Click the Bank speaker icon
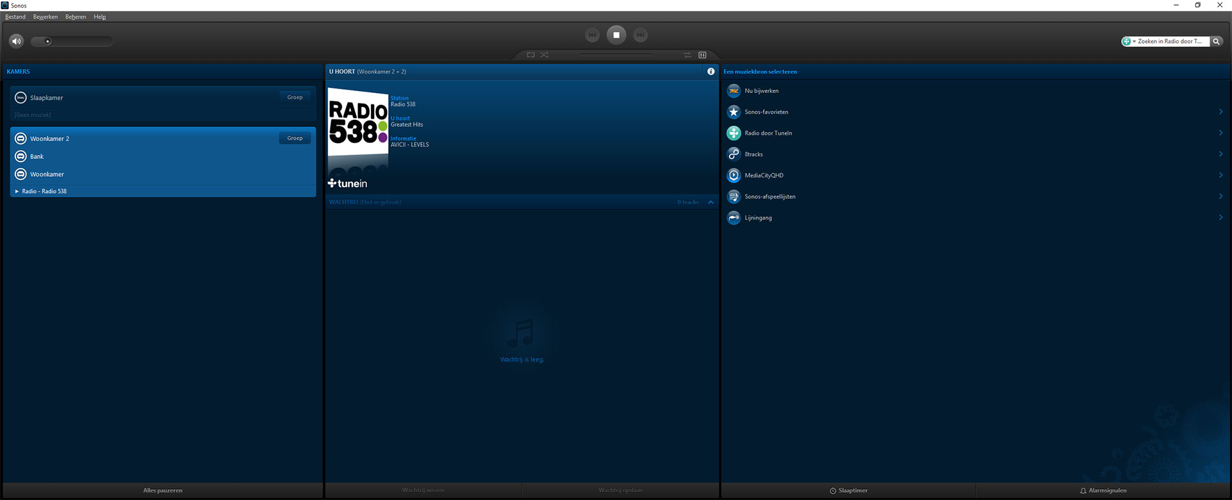The width and height of the screenshot is (1232, 500). (21, 156)
